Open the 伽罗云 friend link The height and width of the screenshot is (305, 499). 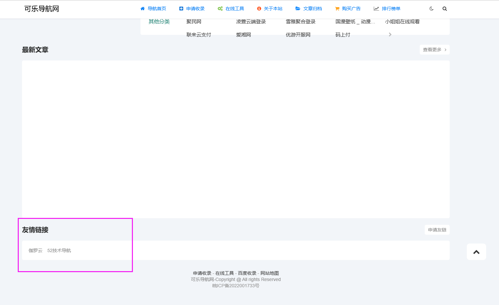tap(36, 250)
